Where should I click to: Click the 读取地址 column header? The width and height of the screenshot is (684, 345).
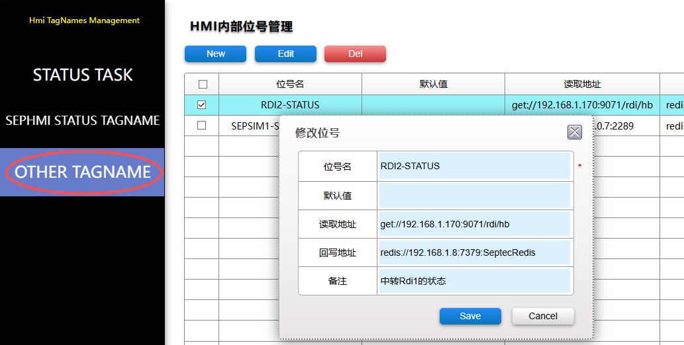tap(582, 84)
